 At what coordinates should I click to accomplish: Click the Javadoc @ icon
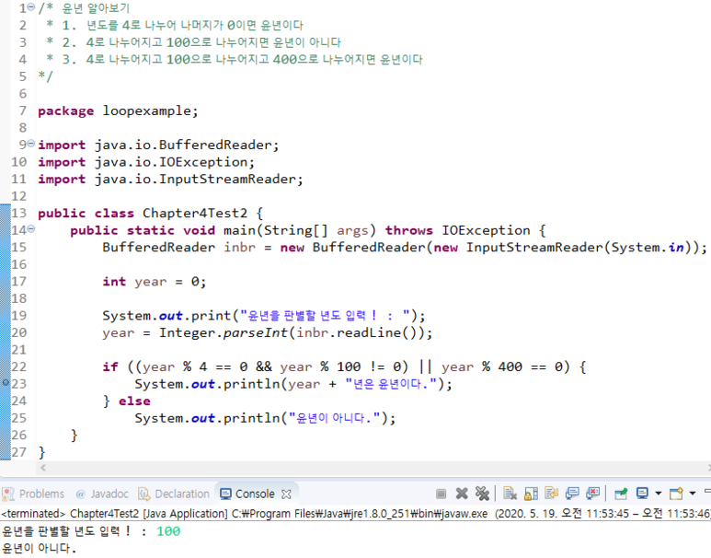(x=80, y=494)
